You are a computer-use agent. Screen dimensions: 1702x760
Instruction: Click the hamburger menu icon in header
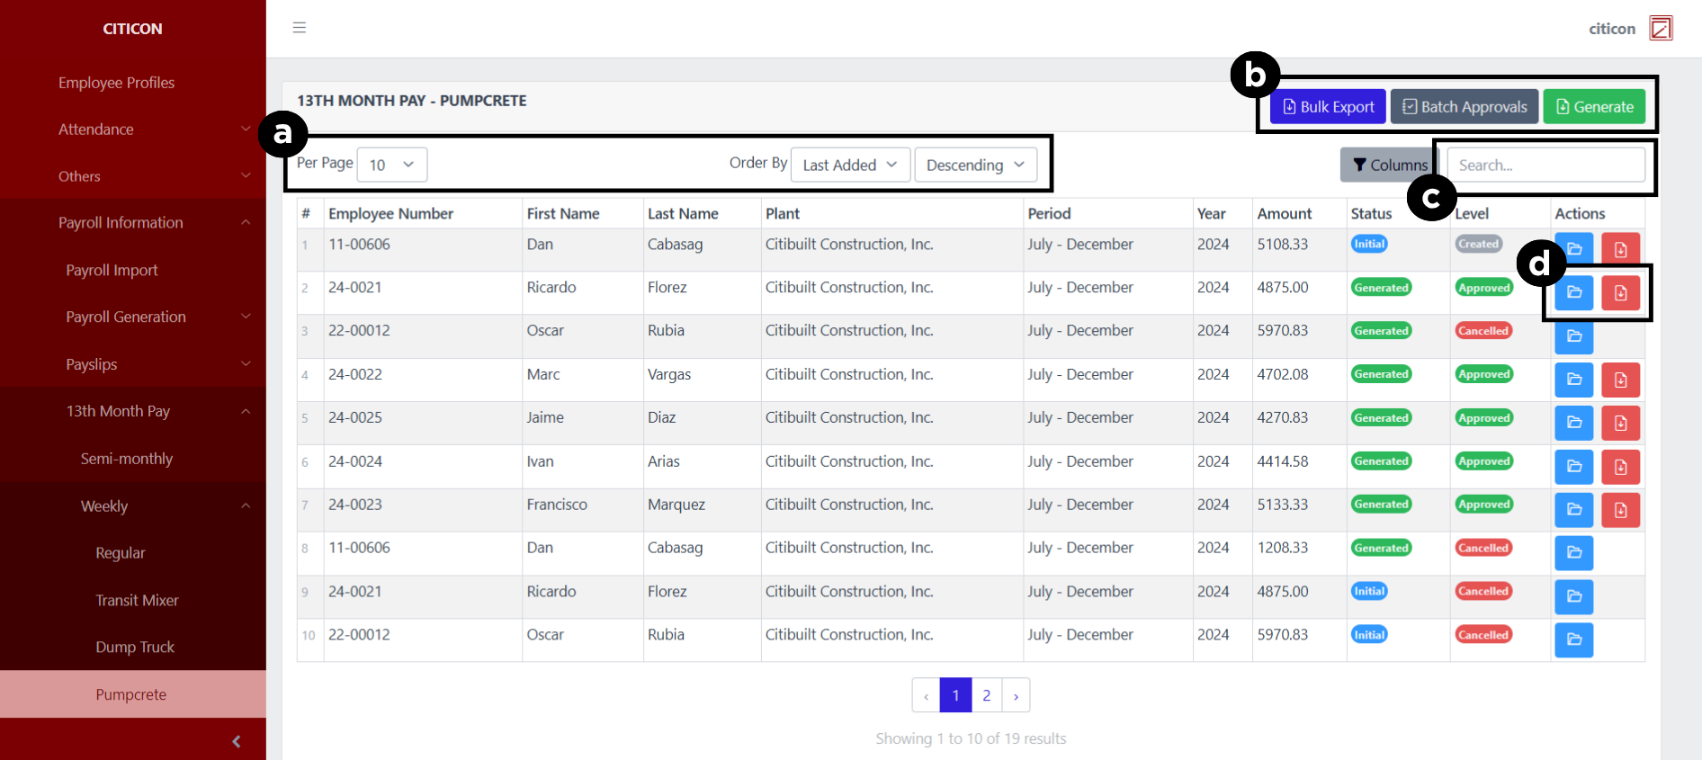click(x=300, y=28)
